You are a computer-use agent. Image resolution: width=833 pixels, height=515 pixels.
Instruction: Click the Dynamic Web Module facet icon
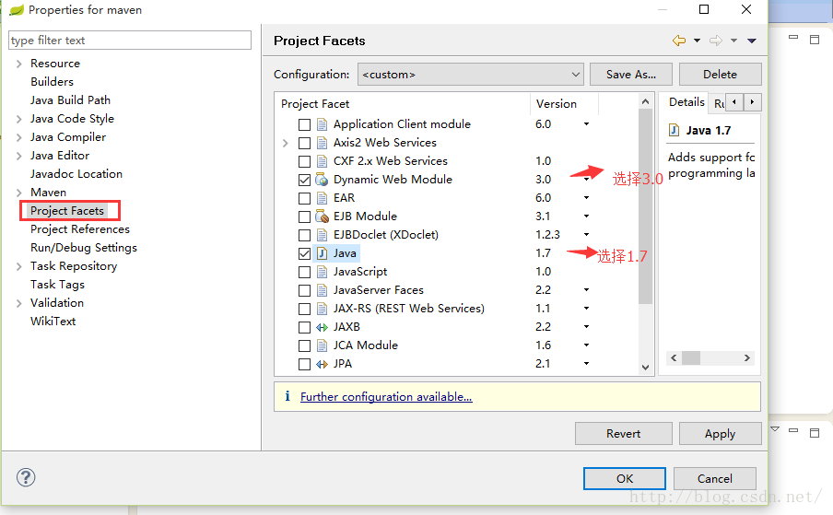[x=322, y=180]
